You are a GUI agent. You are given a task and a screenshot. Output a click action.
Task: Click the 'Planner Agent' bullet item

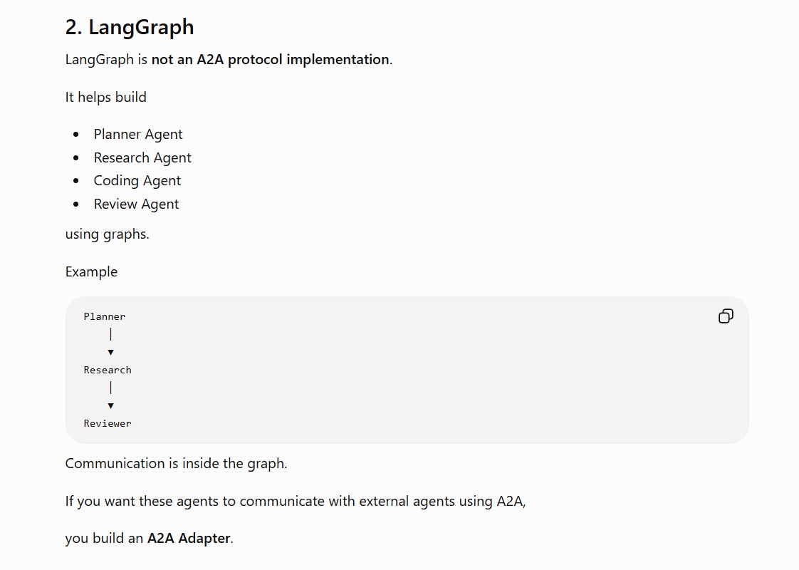pos(137,135)
